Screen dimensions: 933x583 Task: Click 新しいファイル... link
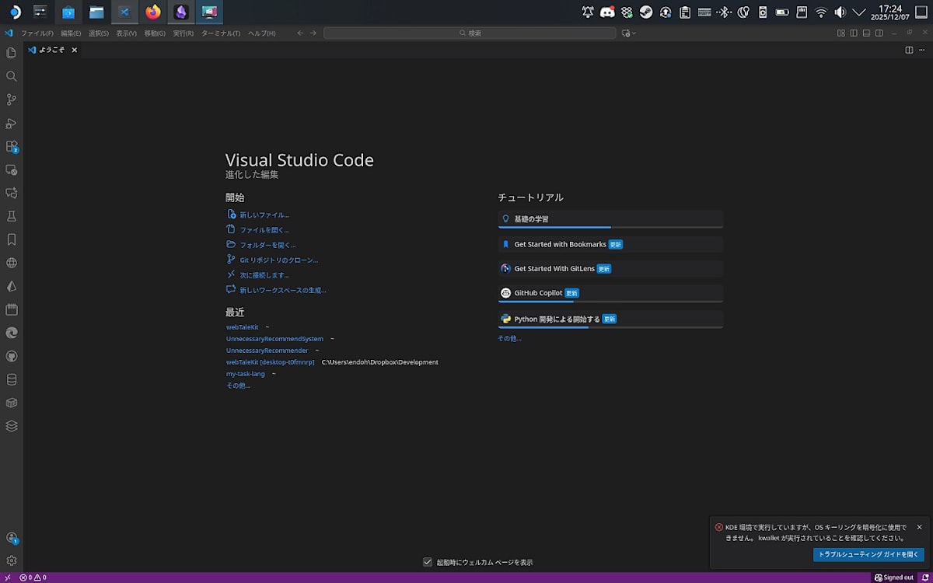[264, 215]
